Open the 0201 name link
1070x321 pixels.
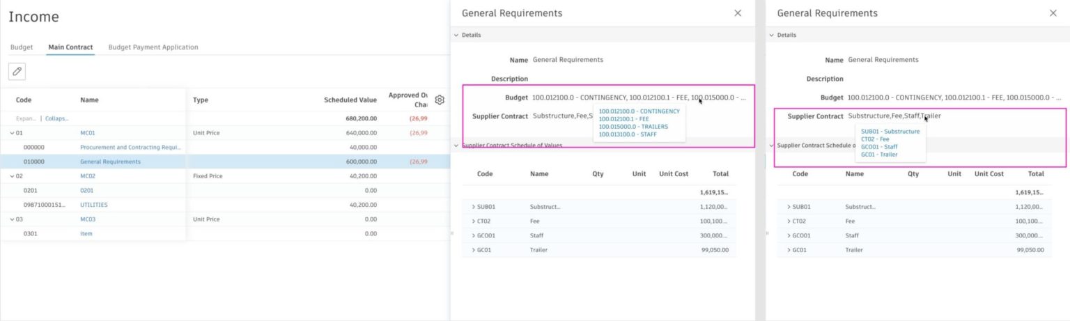86,190
